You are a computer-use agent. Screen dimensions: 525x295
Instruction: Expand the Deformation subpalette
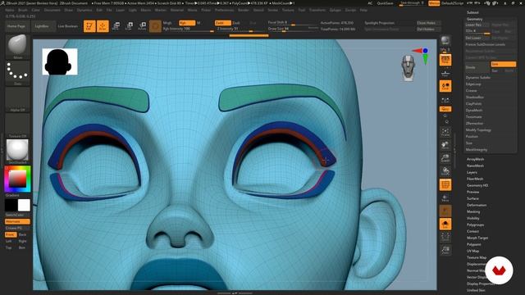click(477, 205)
